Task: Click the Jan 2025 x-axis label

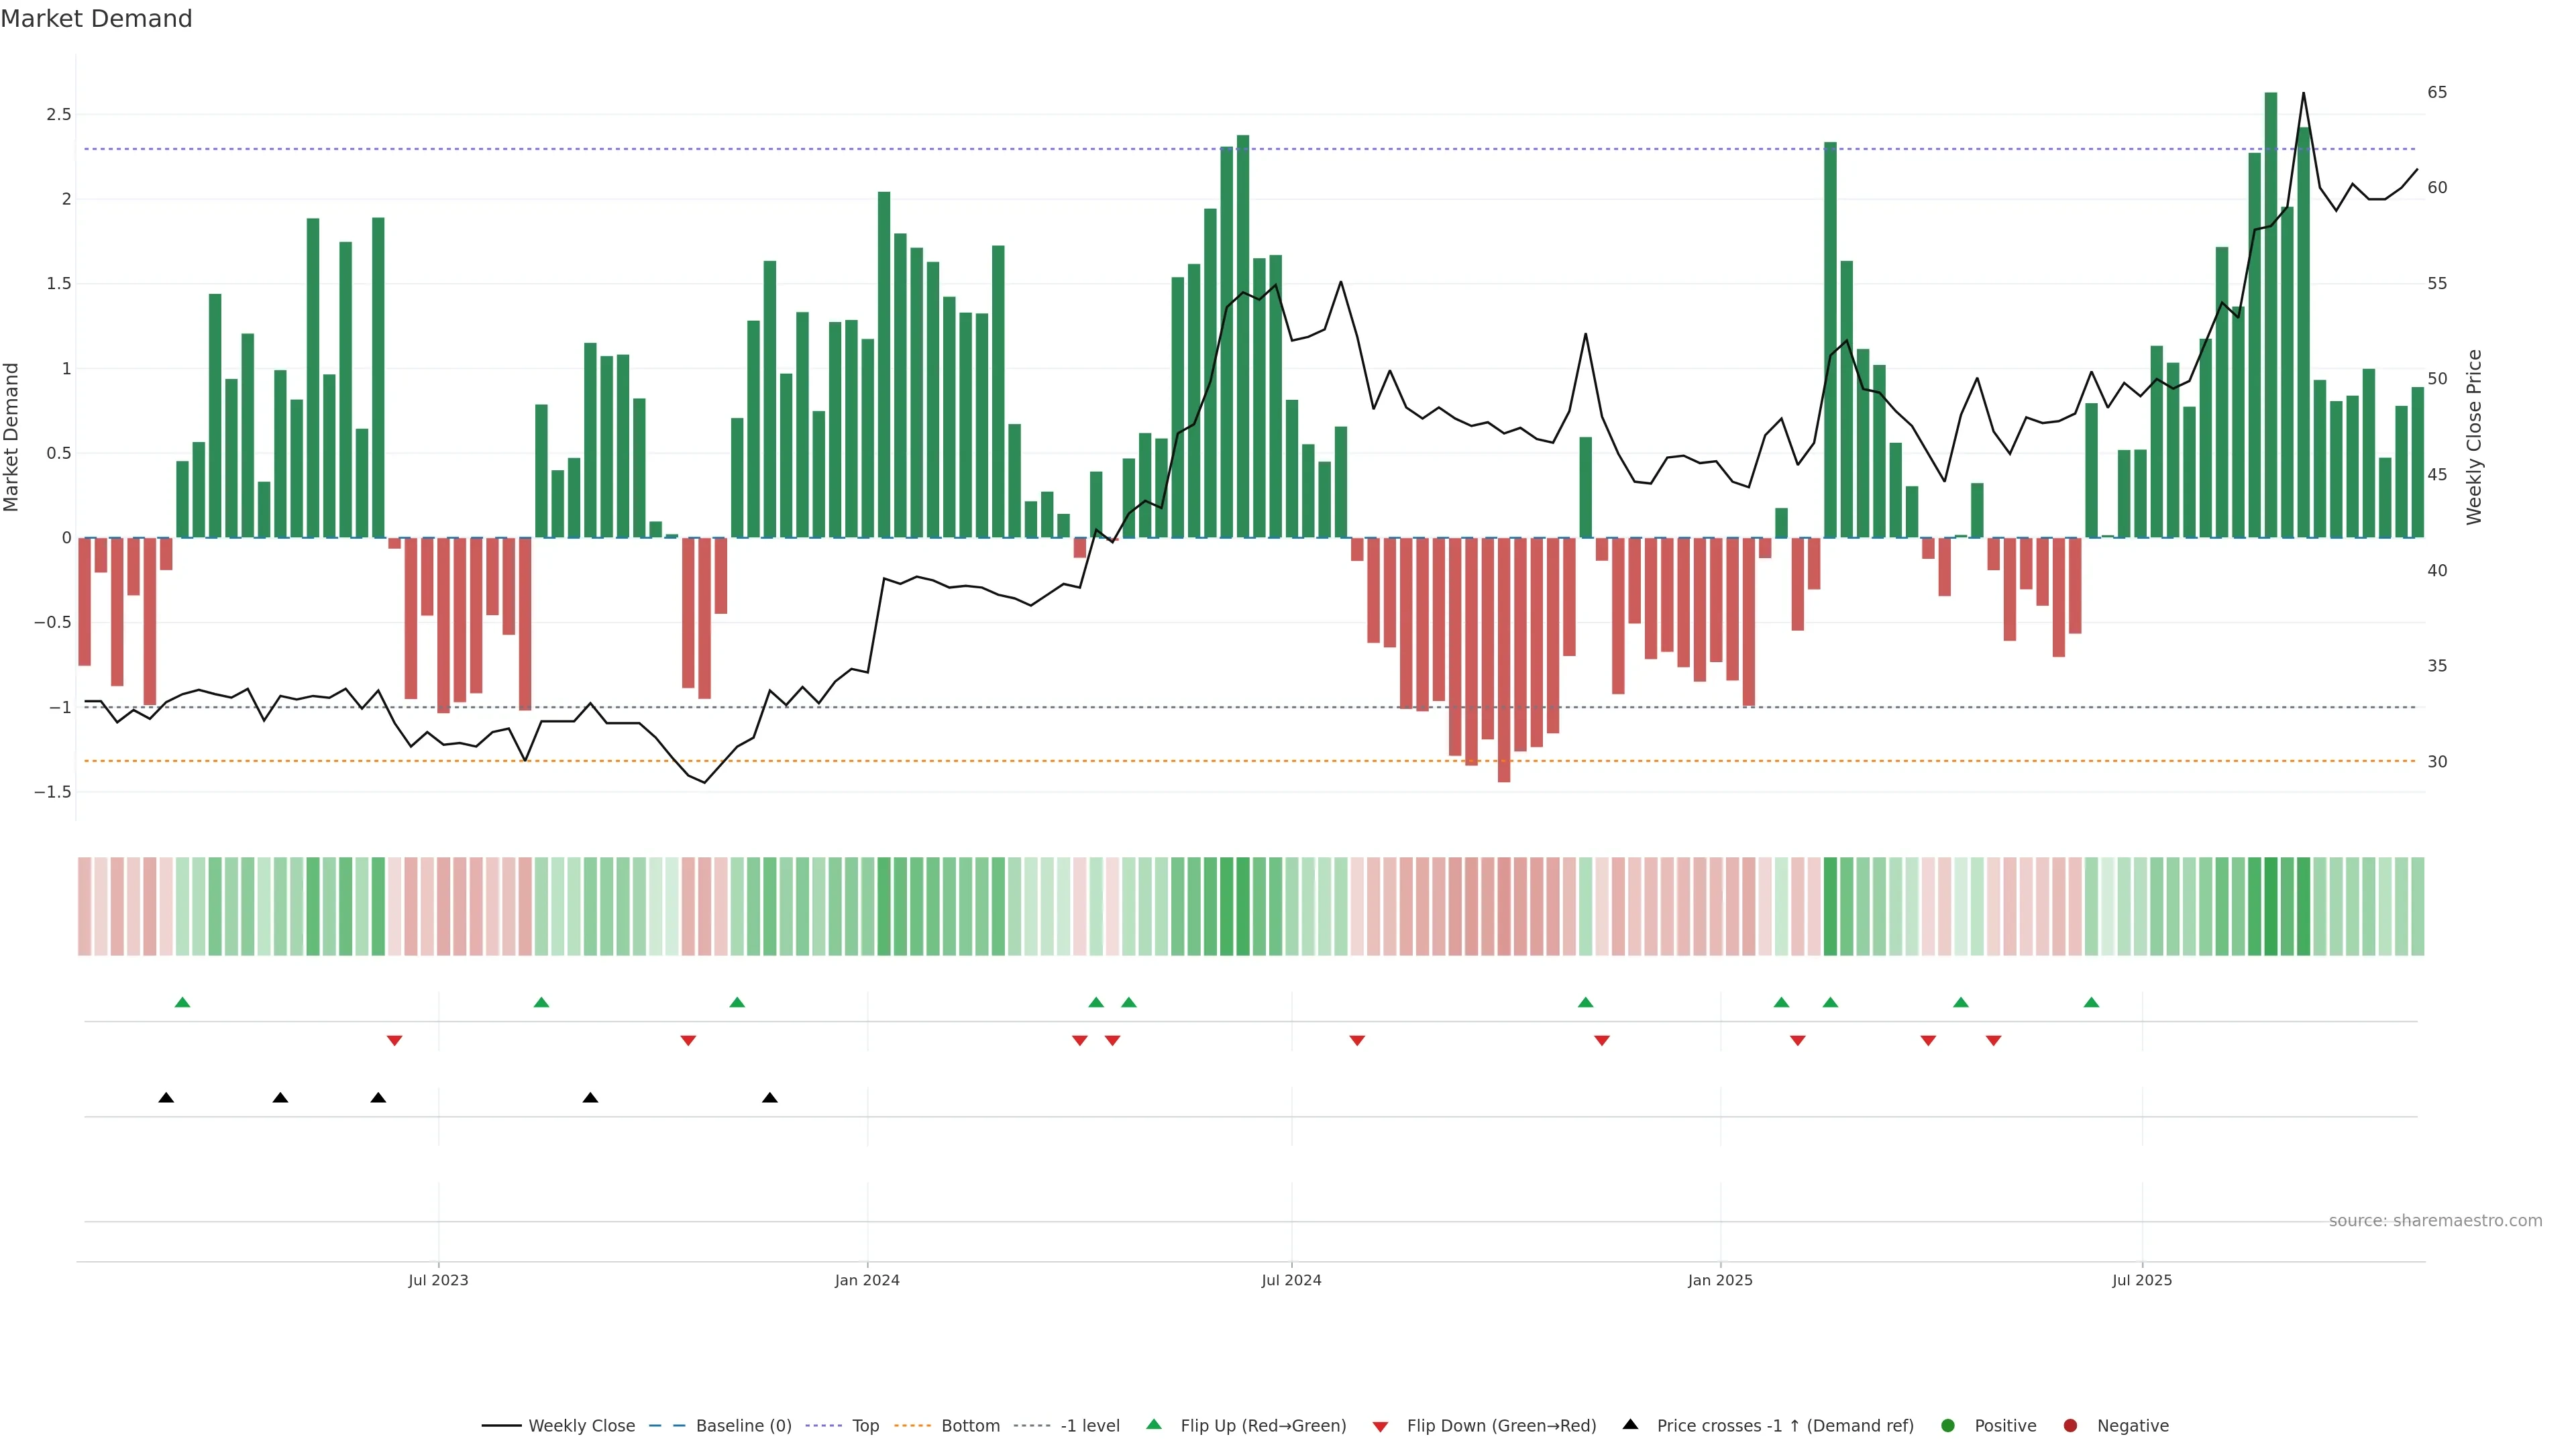Action: [1720, 1280]
